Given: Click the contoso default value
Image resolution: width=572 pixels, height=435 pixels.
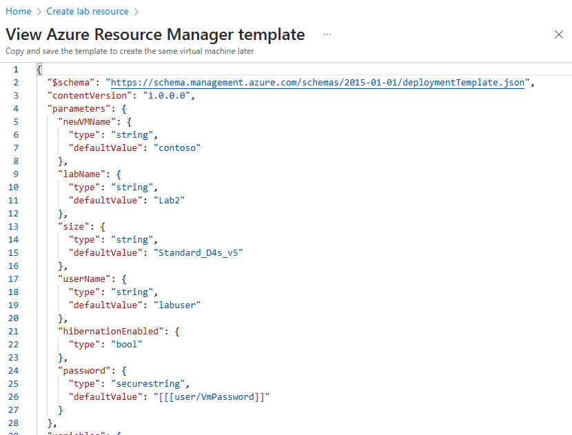Looking at the screenshot, I should pos(178,148).
